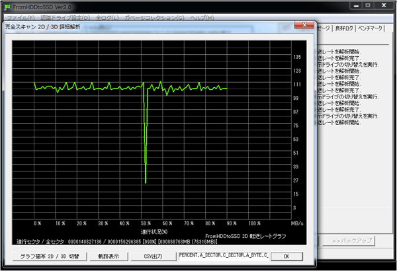Click the 111 MB/s axis value
Viewport: 397px width, 271px height.
coord(297,84)
